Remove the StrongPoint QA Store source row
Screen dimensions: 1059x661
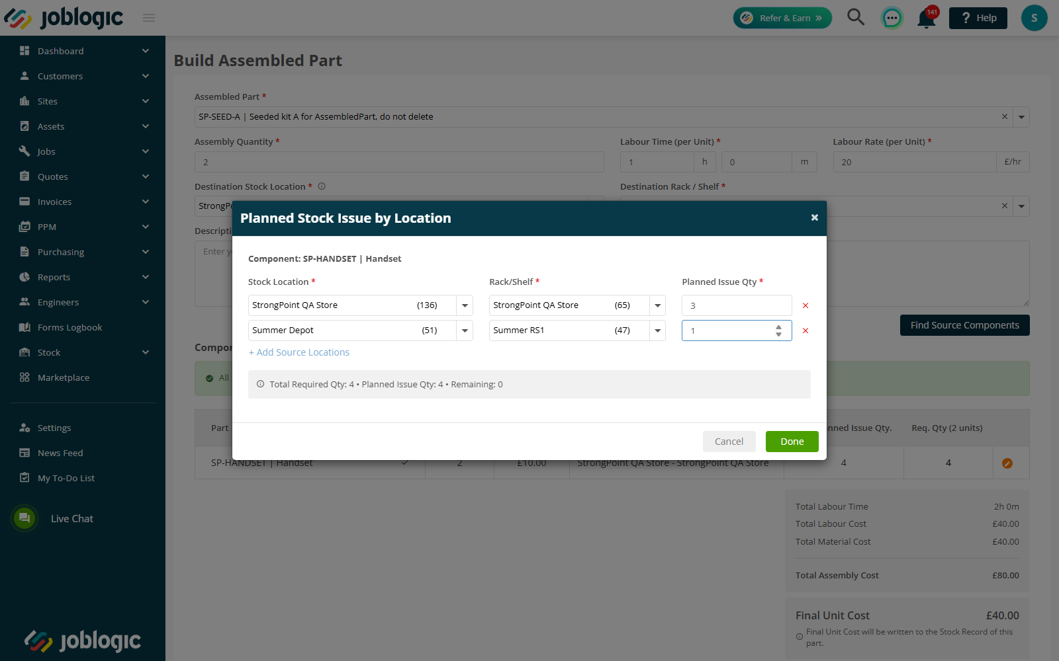tap(806, 305)
